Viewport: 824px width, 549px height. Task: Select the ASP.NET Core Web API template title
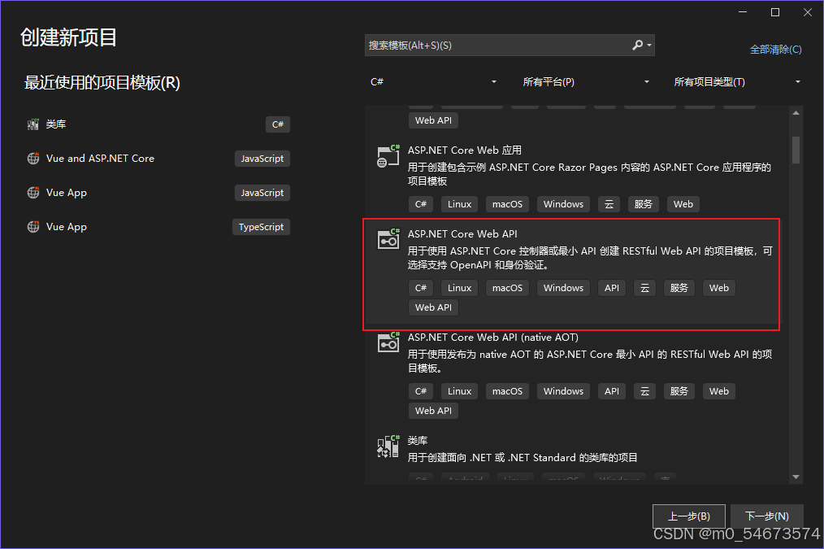(462, 234)
